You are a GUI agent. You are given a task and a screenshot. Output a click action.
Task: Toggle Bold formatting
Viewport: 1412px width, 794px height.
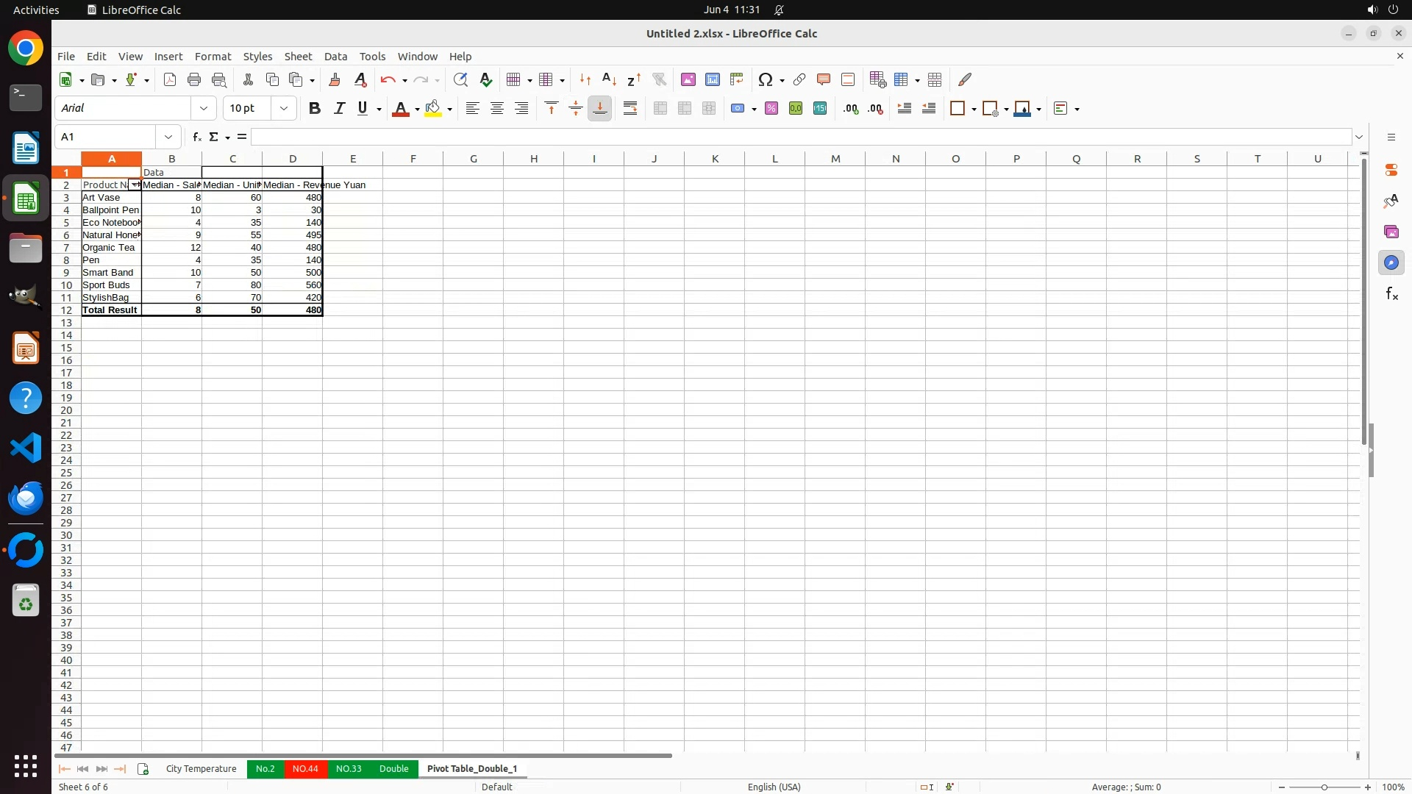pyautogui.click(x=315, y=109)
